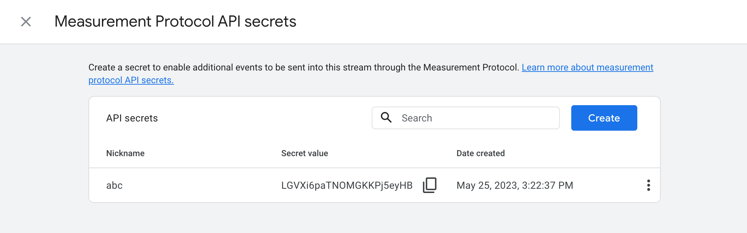Click the Secret value column header
Viewport: 747px width, 233px height.
click(304, 153)
